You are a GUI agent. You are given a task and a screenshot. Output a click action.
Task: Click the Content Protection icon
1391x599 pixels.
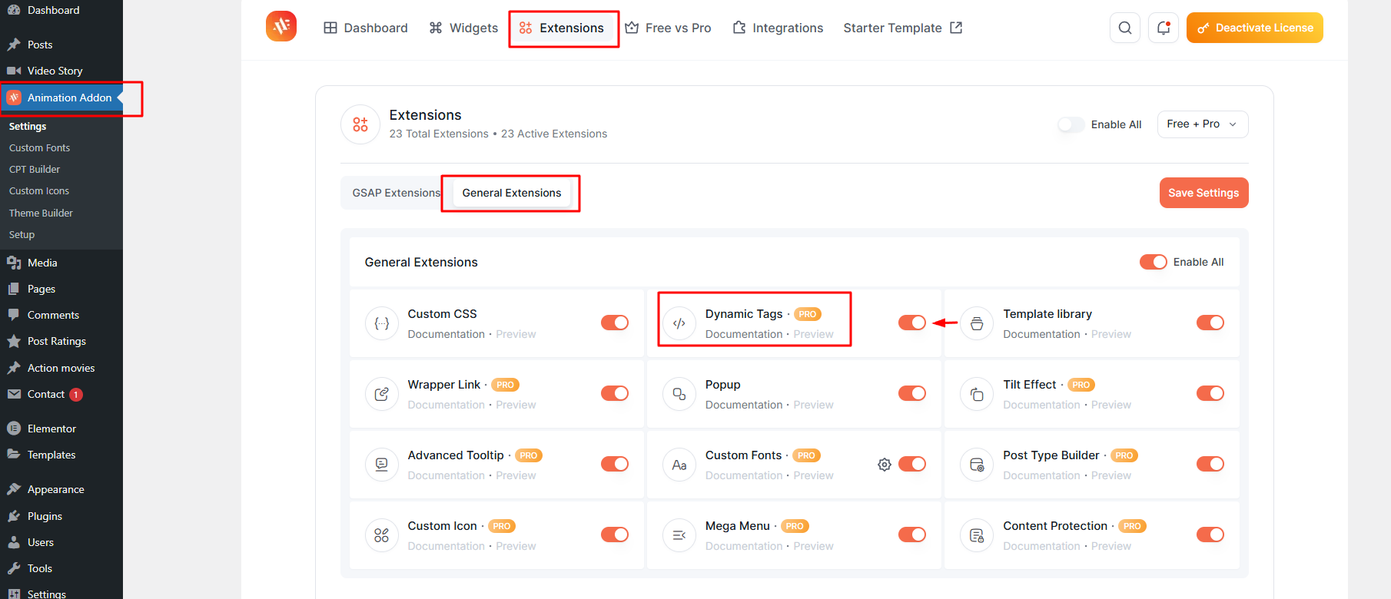pyautogui.click(x=977, y=535)
